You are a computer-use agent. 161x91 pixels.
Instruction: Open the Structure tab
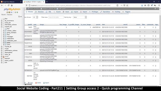[39, 12]
